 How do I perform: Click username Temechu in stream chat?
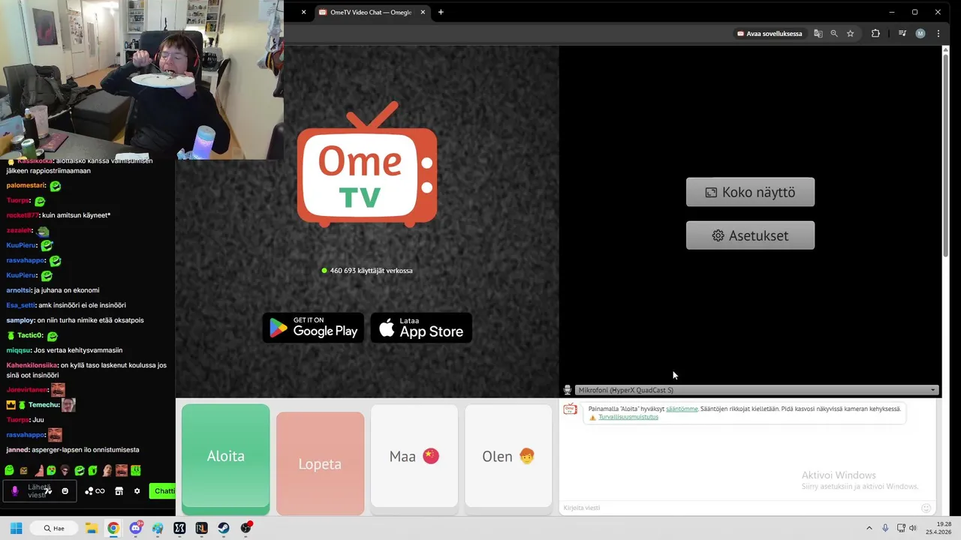pos(44,405)
